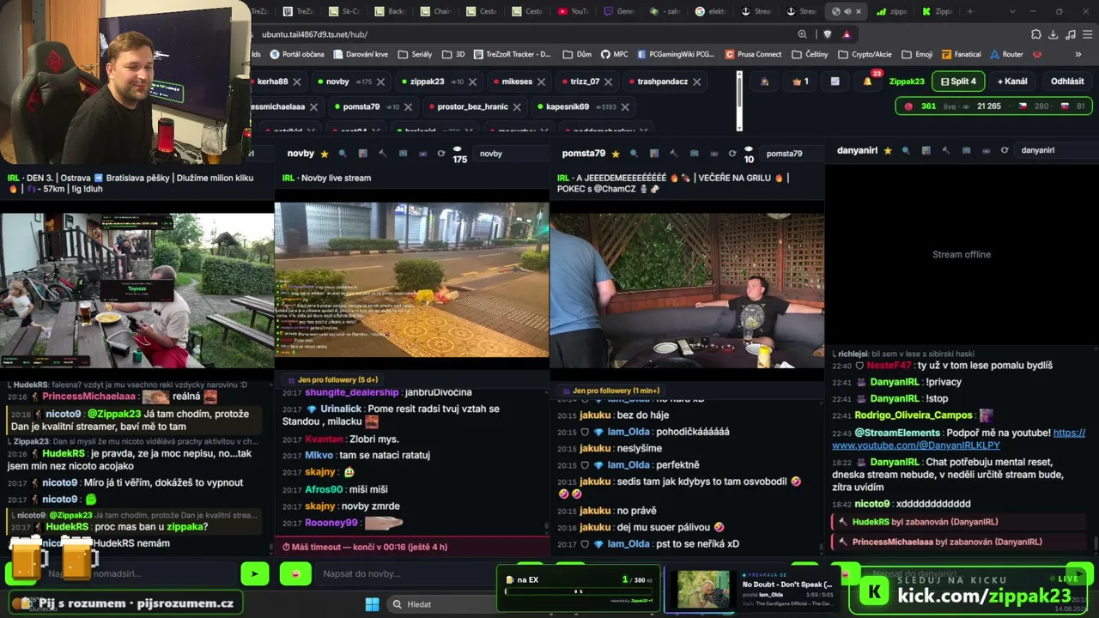Search chat in the pomsta79 panel

[634, 154]
